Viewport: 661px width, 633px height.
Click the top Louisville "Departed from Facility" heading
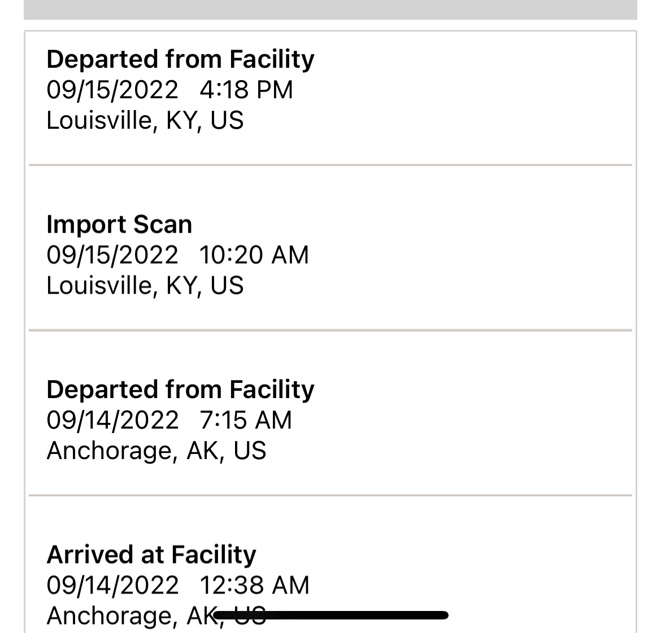[180, 59]
